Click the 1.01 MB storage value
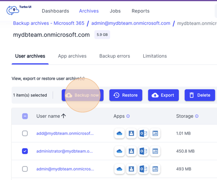The image size is (217, 180). coord(183,133)
